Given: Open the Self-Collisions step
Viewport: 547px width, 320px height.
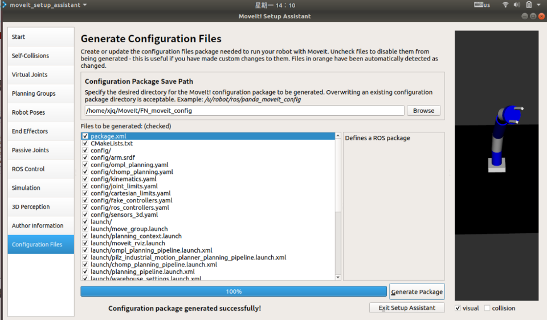Looking at the screenshot, I should [41, 55].
